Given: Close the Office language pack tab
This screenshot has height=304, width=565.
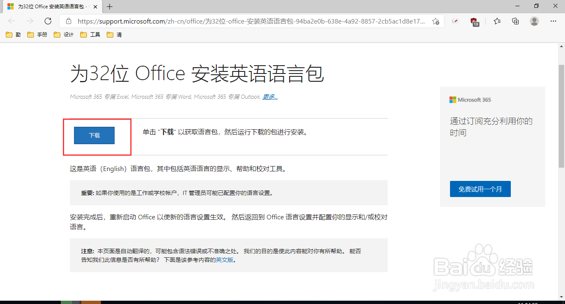Looking at the screenshot, I should click(x=95, y=7).
